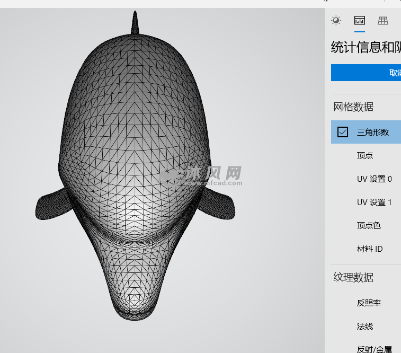The image size is (401, 353).
Task: Uncheck the 三角形数 checkbox
Action: click(343, 132)
